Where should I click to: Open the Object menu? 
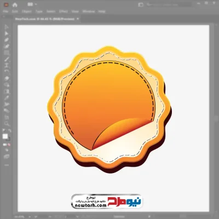click(x=27, y=11)
